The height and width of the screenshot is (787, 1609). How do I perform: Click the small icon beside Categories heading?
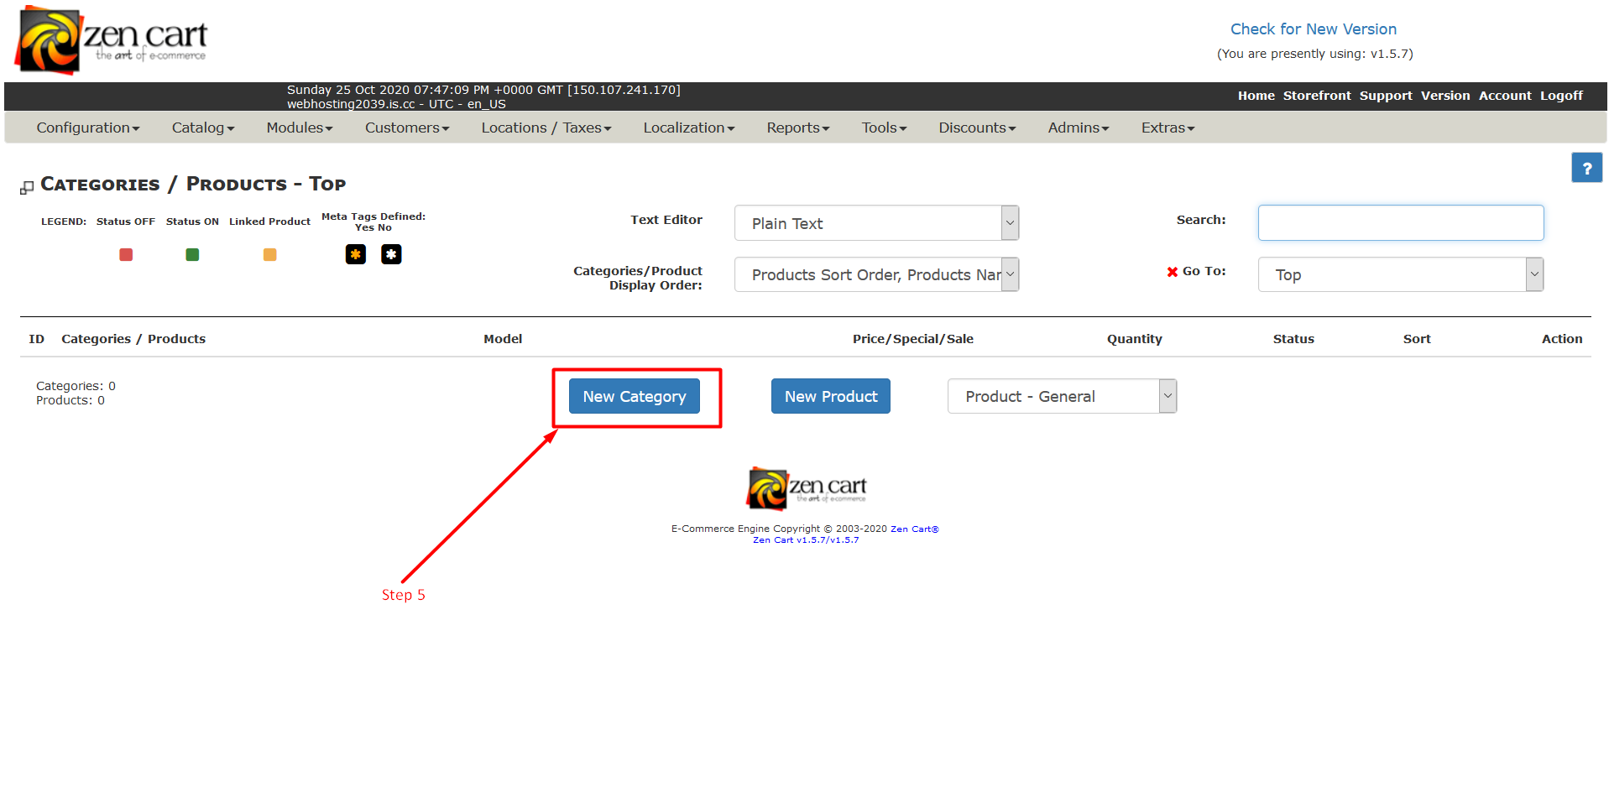coord(27,187)
